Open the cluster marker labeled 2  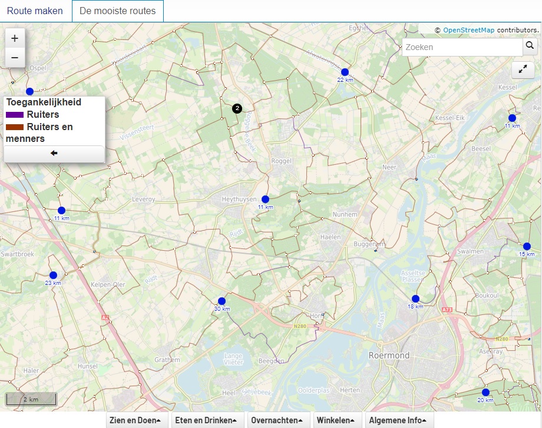[237, 108]
